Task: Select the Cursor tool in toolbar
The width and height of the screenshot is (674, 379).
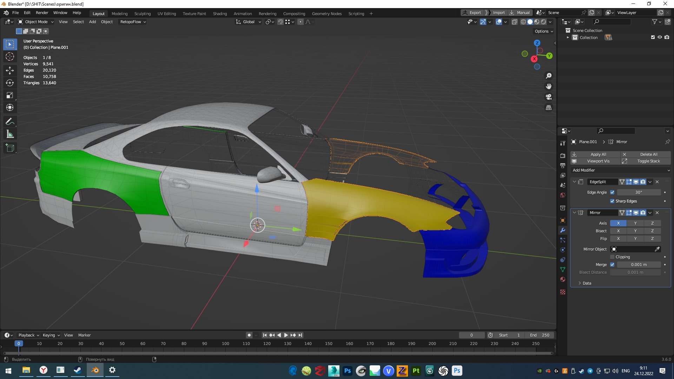Action: pyautogui.click(x=10, y=57)
